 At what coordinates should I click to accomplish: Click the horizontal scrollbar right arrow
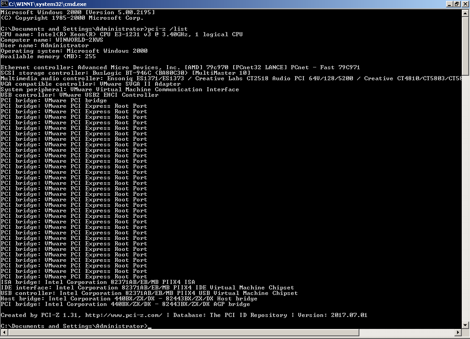(x=458, y=332)
